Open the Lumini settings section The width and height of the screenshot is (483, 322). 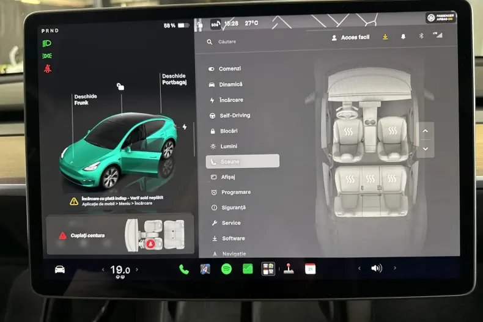tap(224, 146)
